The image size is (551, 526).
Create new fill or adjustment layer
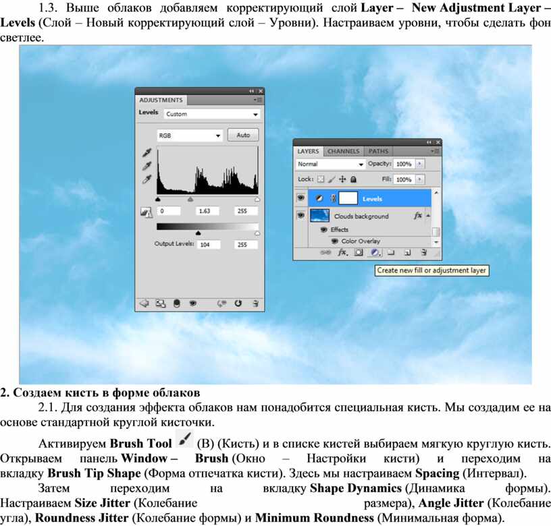(375, 252)
